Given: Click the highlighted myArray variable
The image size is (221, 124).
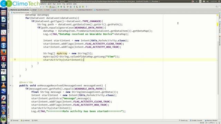Looking at the screenshot, I should click(x=62, y=53).
